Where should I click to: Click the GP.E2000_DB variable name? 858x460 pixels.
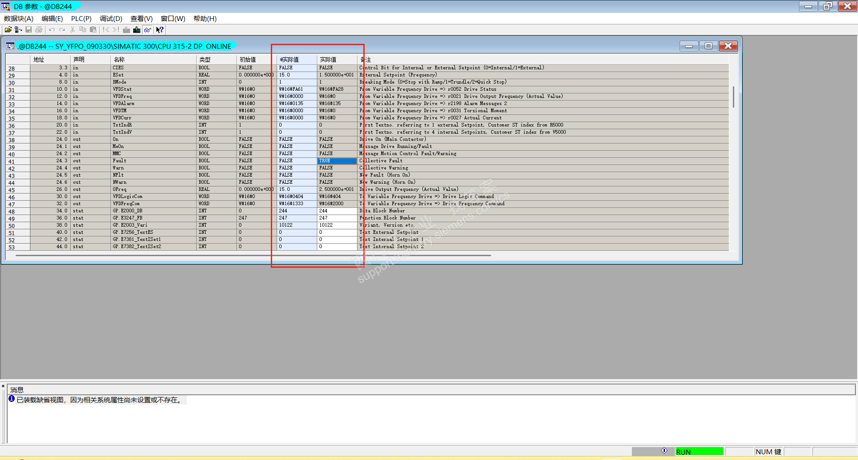coord(127,211)
